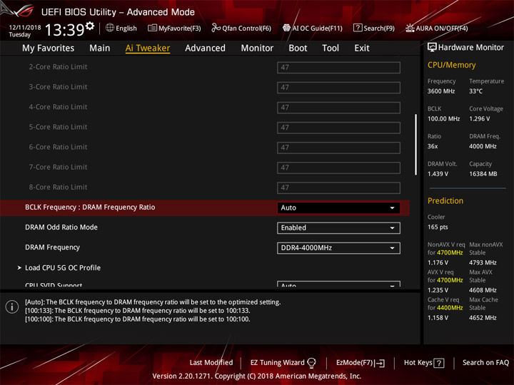Click the Qfan Control fan icon

[216, 28]
